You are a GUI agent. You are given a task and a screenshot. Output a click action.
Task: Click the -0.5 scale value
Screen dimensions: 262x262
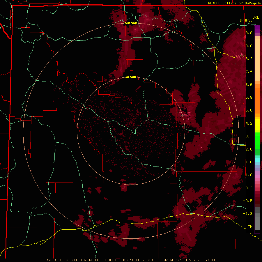[x=248, y=201]
